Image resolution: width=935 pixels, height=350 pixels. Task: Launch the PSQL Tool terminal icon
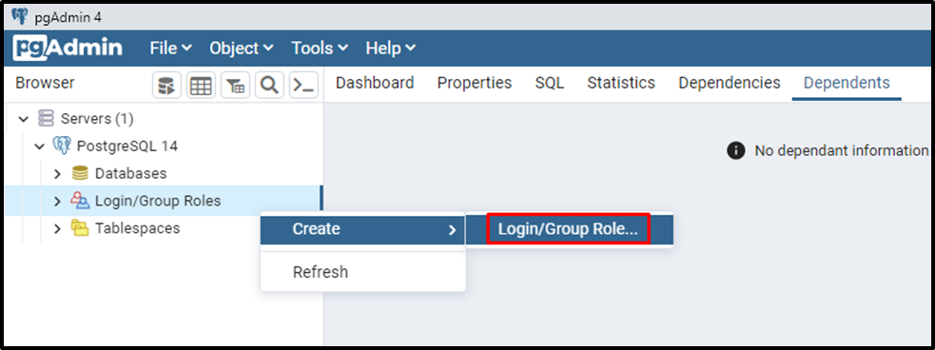(x=303, y=86)
